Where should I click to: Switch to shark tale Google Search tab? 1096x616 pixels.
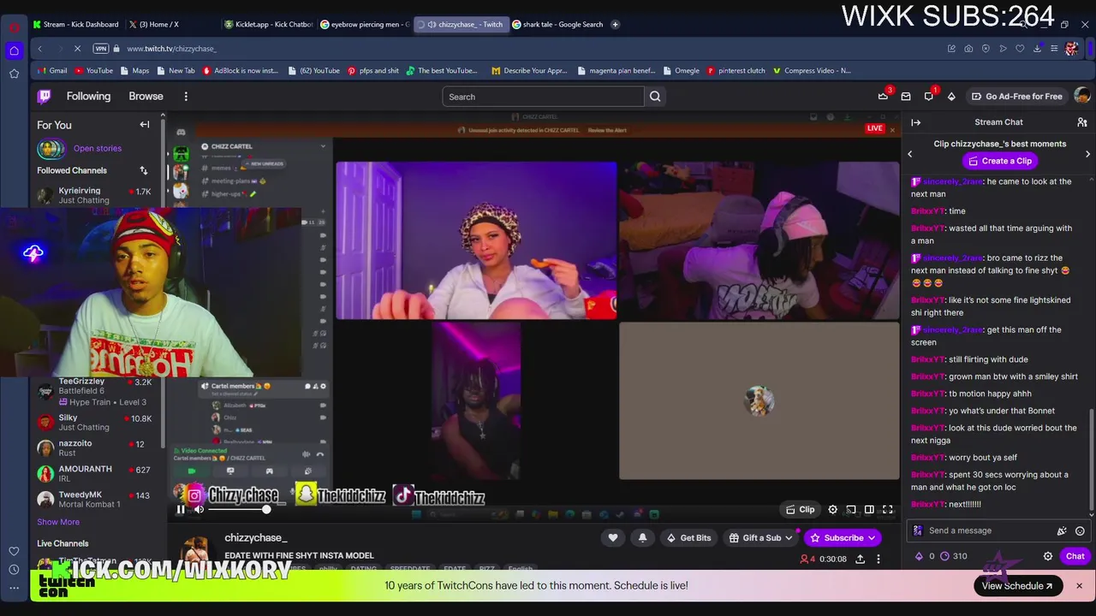click(x=557, y=24)
